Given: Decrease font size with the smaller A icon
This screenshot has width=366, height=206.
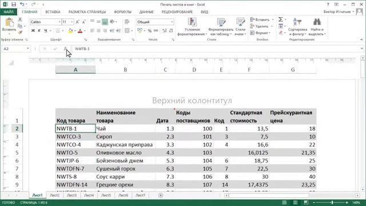Looking at the screenshot, I should click(x=84, y=22).
